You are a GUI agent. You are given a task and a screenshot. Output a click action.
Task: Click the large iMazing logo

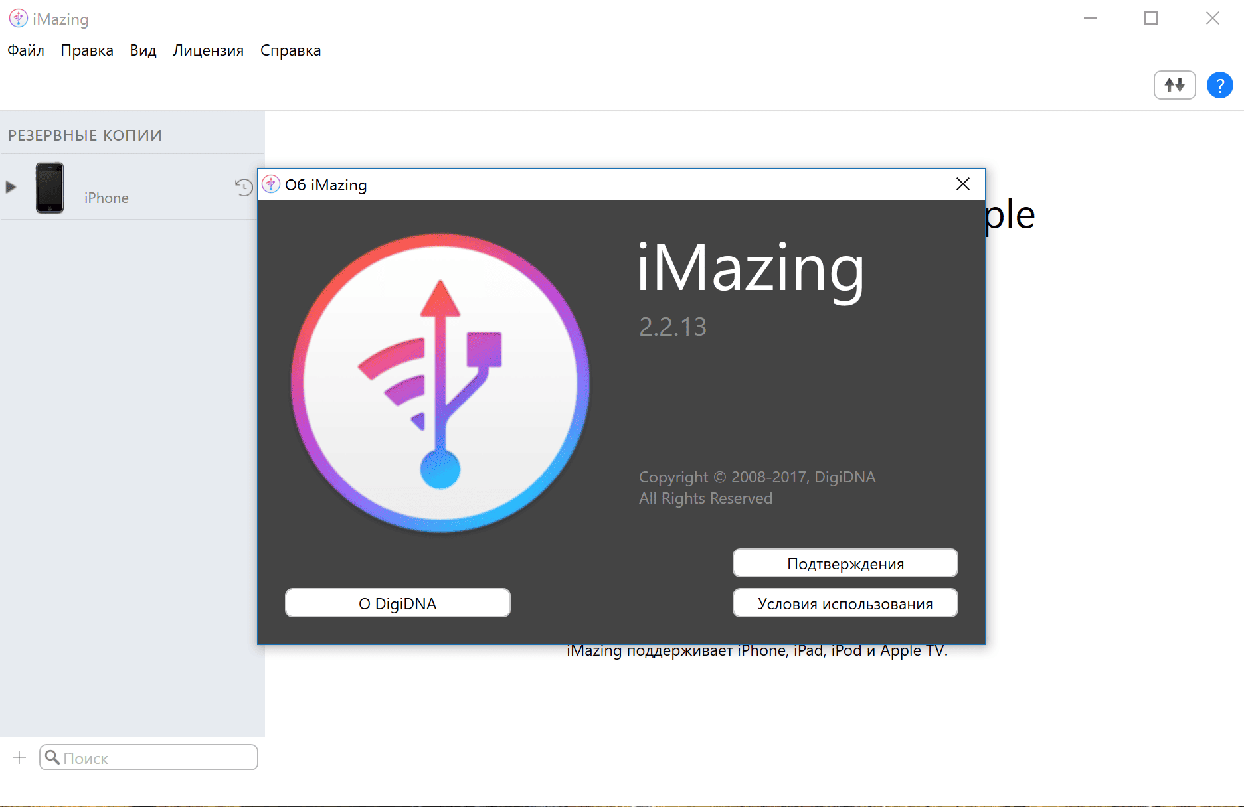click(x=440, y=383)
